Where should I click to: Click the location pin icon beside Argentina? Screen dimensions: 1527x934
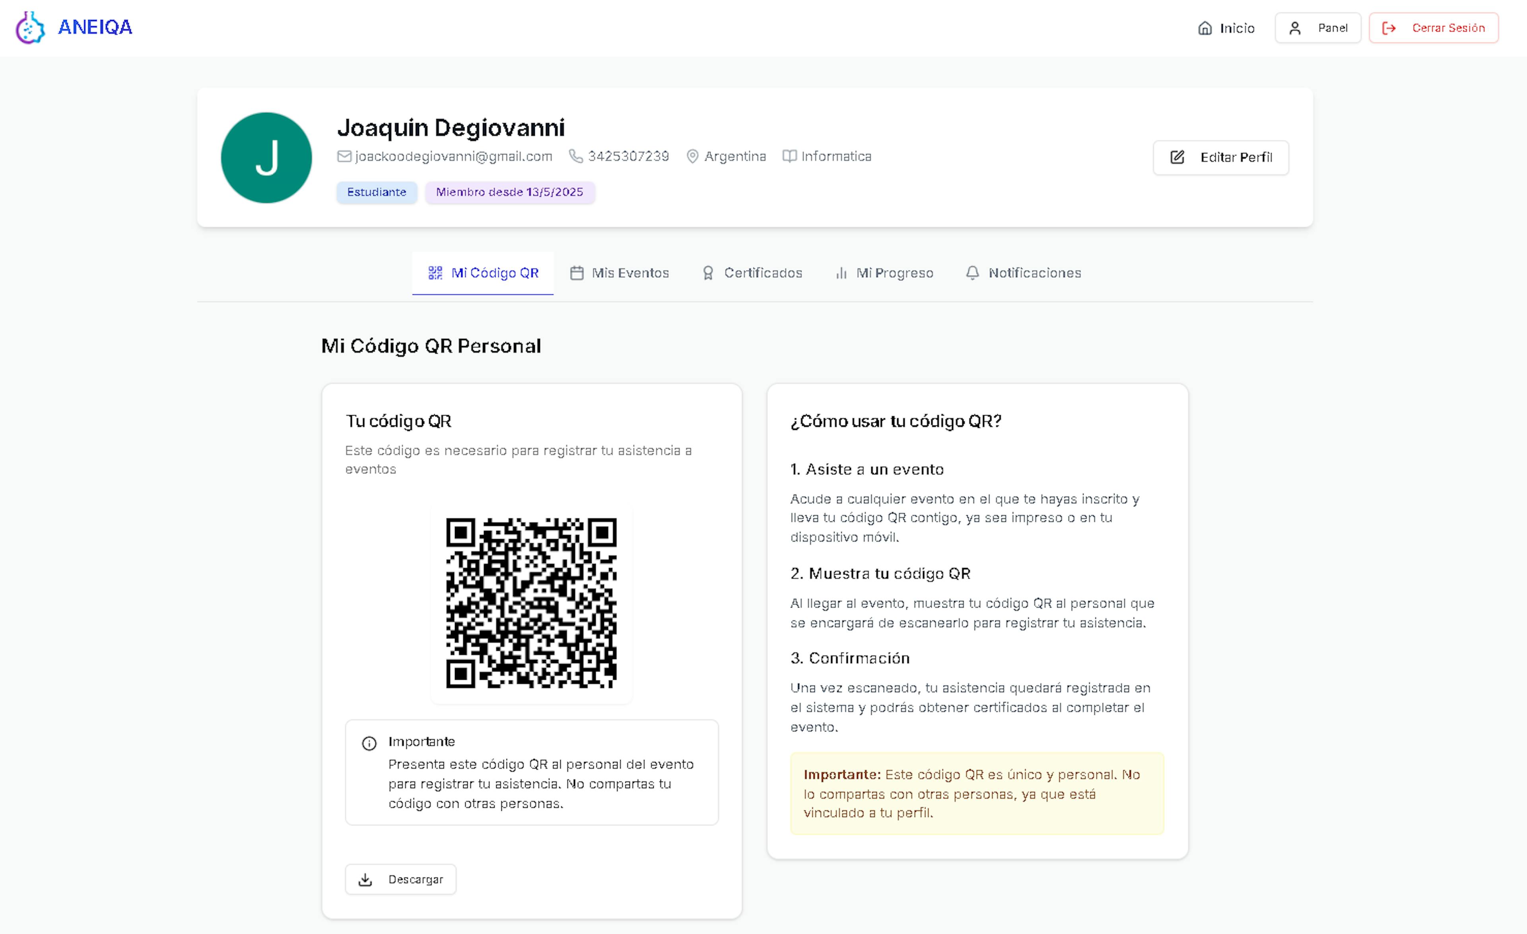click(692, 157)
